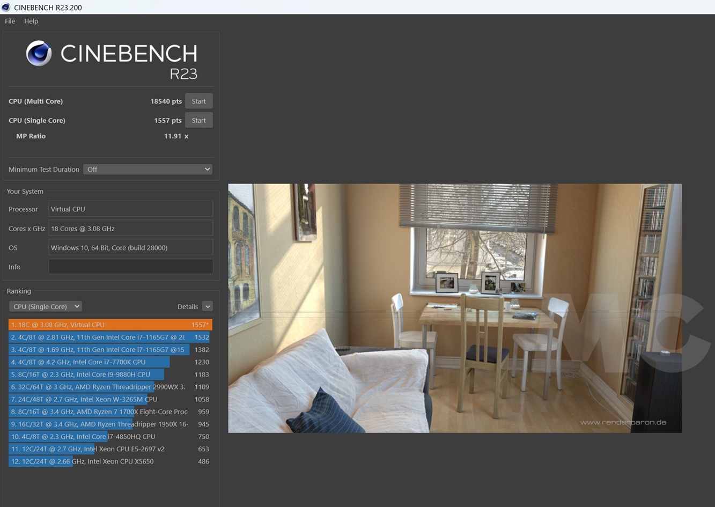
Task: Select the Core i7-7700K ranking row
Action: (110, 362)
